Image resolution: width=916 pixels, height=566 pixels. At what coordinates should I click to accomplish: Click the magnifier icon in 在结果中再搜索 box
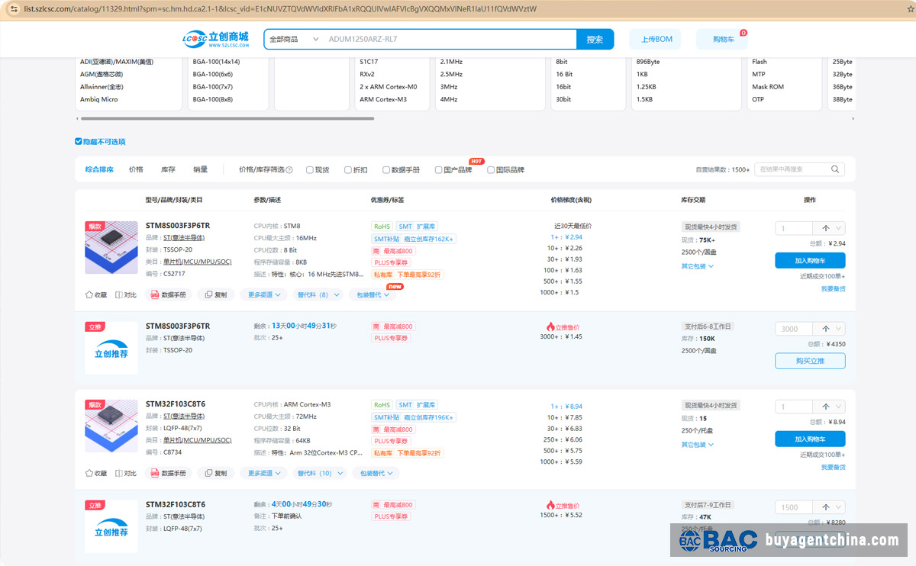coord(836,169)
